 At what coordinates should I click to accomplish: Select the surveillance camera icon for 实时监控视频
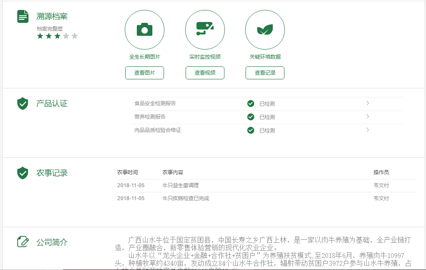click(x=205, y=29)
